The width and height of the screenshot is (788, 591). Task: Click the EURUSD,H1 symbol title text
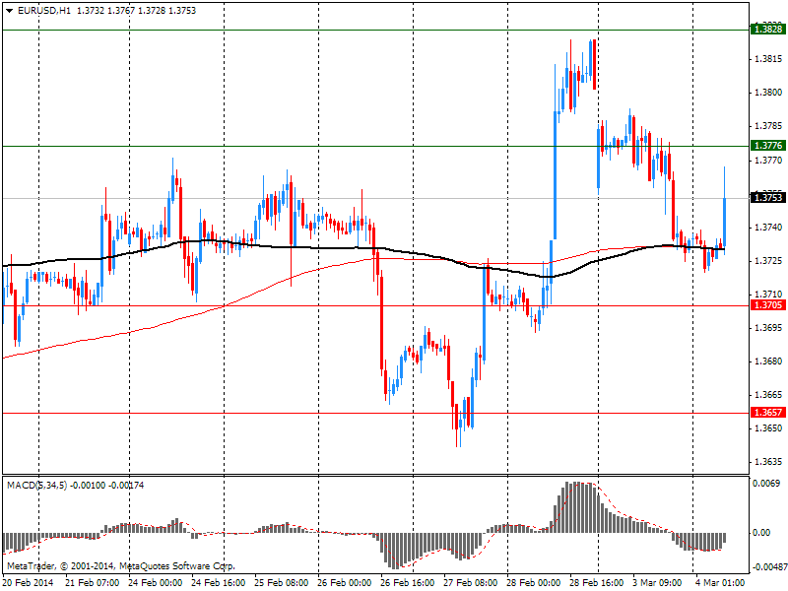(44, 11)
